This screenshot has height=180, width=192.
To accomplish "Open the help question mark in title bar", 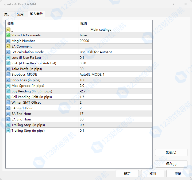I will [174, 4].
